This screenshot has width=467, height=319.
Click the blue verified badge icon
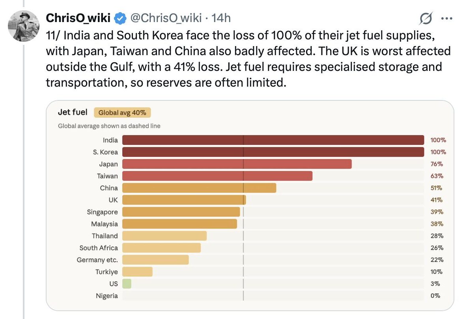tap(120, 18)
